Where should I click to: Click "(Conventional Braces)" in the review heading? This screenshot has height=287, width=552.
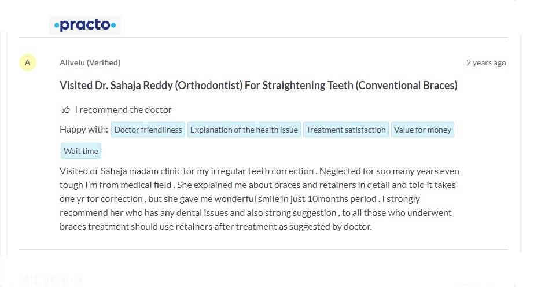tap(406, 86)
